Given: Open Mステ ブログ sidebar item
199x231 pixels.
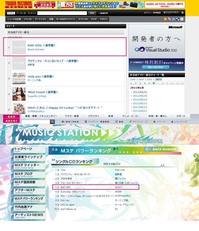Looking at the screenshot, I should [x=28, y=174].
